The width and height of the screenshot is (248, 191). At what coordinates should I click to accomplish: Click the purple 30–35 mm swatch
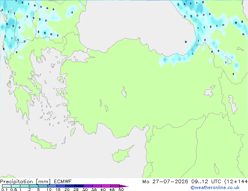(x=88, y=186)
